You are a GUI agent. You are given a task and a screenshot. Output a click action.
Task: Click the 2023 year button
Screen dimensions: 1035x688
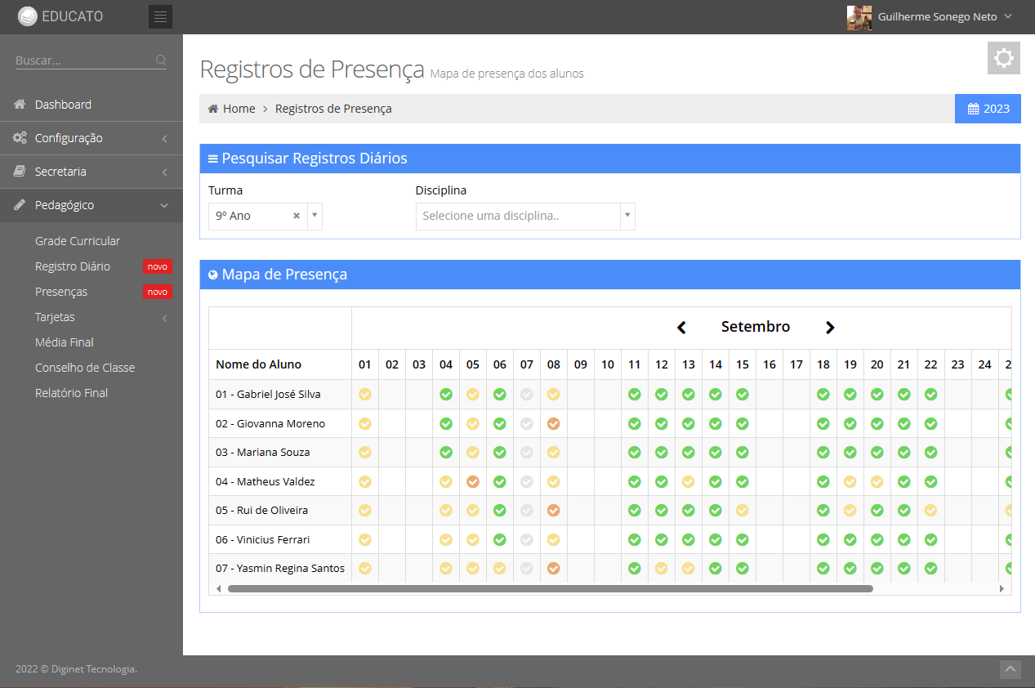pos(988,109)
